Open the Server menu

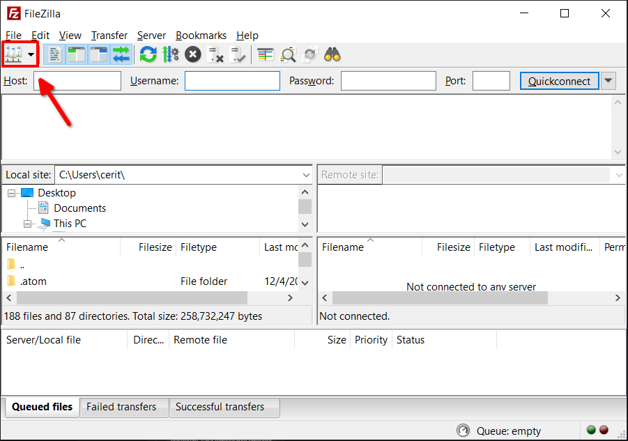(x=151, y=36)
